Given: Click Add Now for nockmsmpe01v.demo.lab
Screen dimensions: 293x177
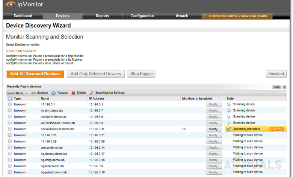Looking at the screenshot, I should [277, 129].
